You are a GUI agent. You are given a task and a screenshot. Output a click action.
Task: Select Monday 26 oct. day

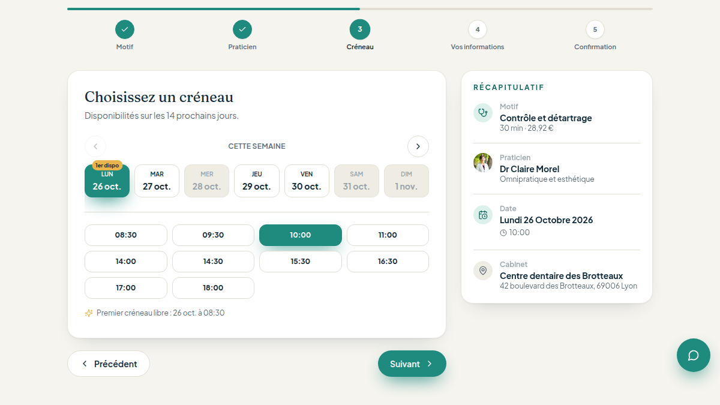107,181
